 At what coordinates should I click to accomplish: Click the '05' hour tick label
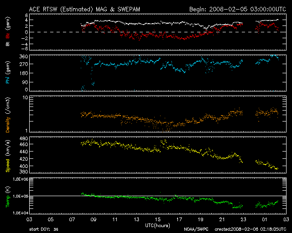point(51,220)
